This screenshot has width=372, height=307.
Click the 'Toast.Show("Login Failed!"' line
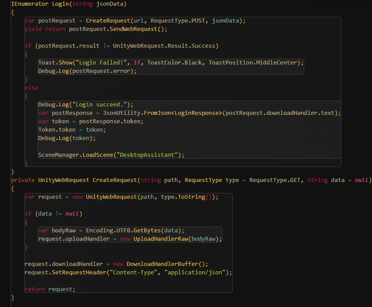(x=171, y=63)
